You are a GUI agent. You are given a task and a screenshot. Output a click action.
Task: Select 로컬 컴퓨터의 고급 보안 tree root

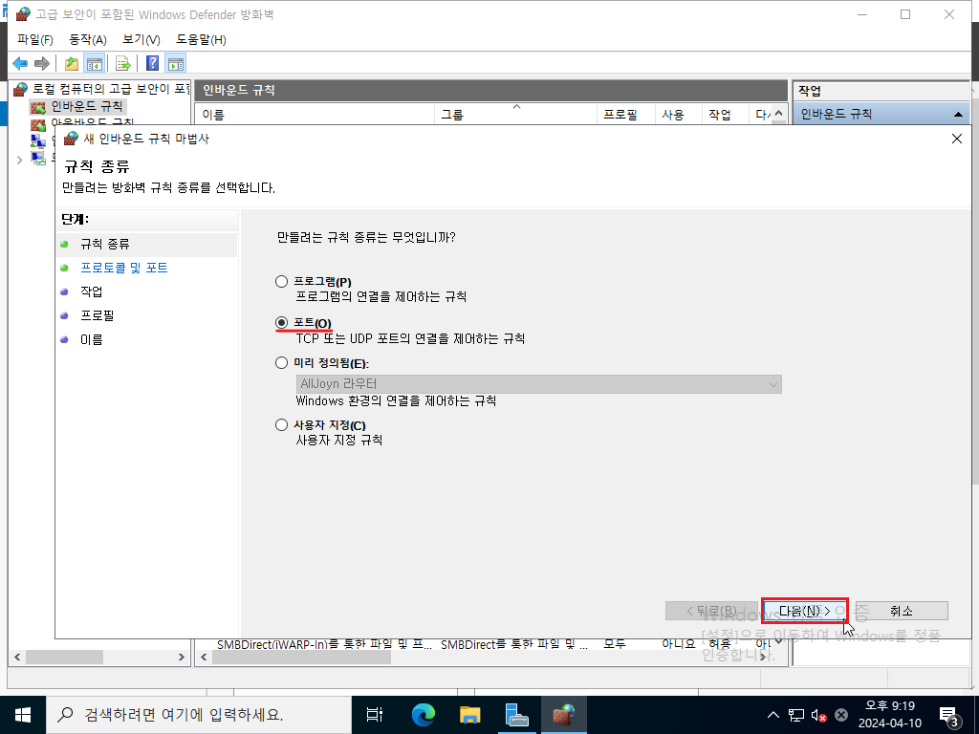click(111, 89)
